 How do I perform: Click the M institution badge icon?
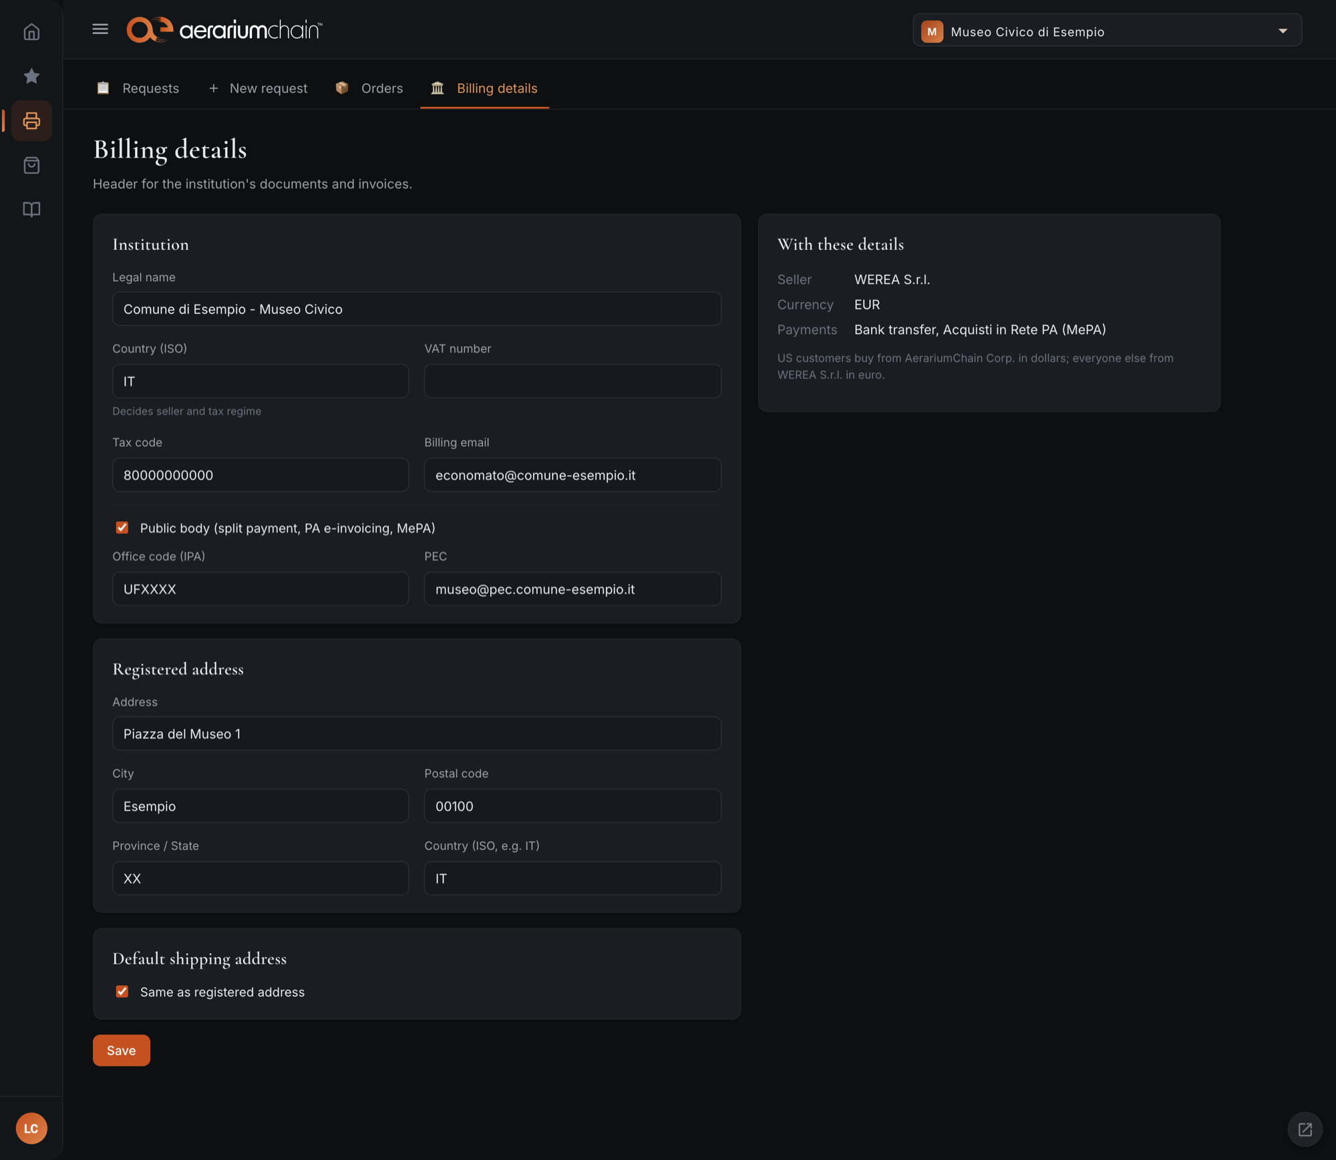pos(932,31)
